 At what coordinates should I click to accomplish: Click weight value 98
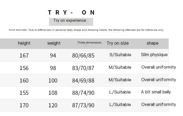pos(53,68)
